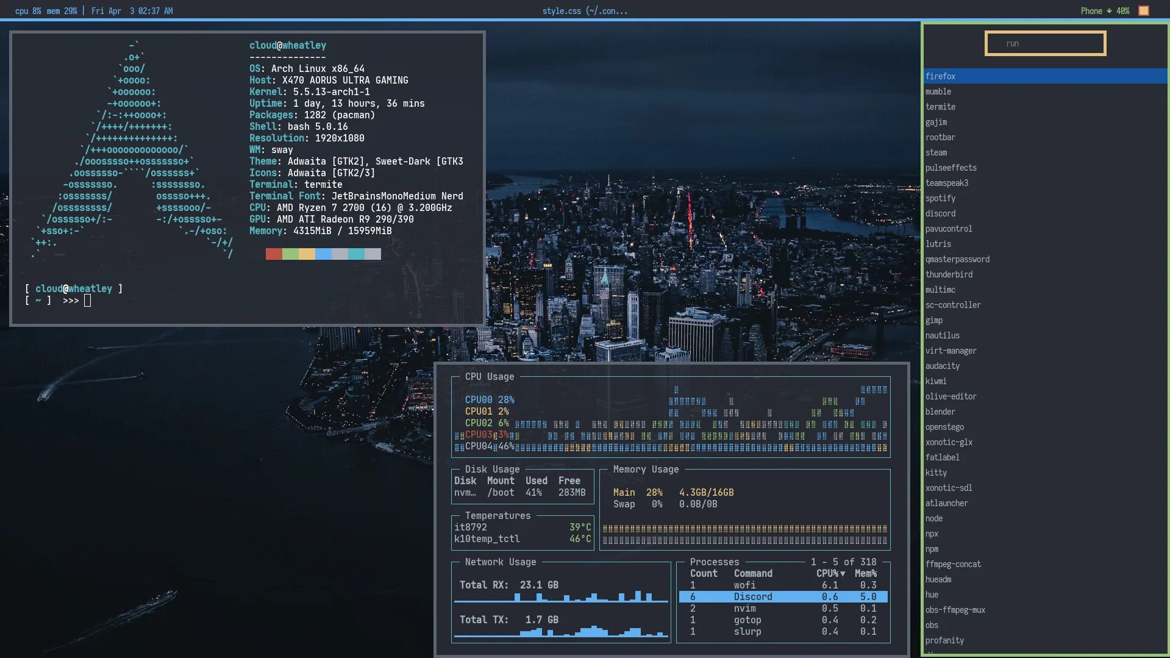The image size is (1170, 658).
Task: Select node in the launcher list
Action: coord(1046,518)
